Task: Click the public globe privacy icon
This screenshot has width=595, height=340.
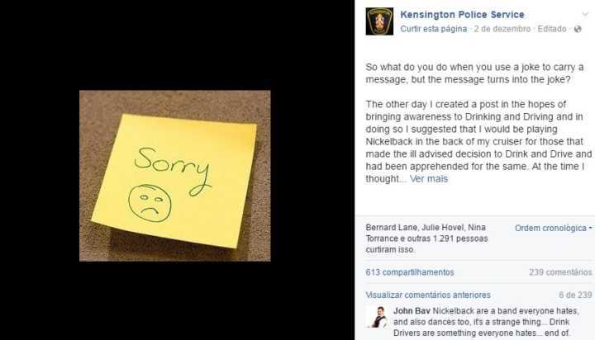Action: (x=578, y=29)
